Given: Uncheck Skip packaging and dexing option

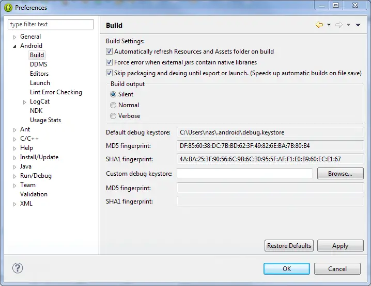Looking at the screenshot, I should [x=109, y=73].
